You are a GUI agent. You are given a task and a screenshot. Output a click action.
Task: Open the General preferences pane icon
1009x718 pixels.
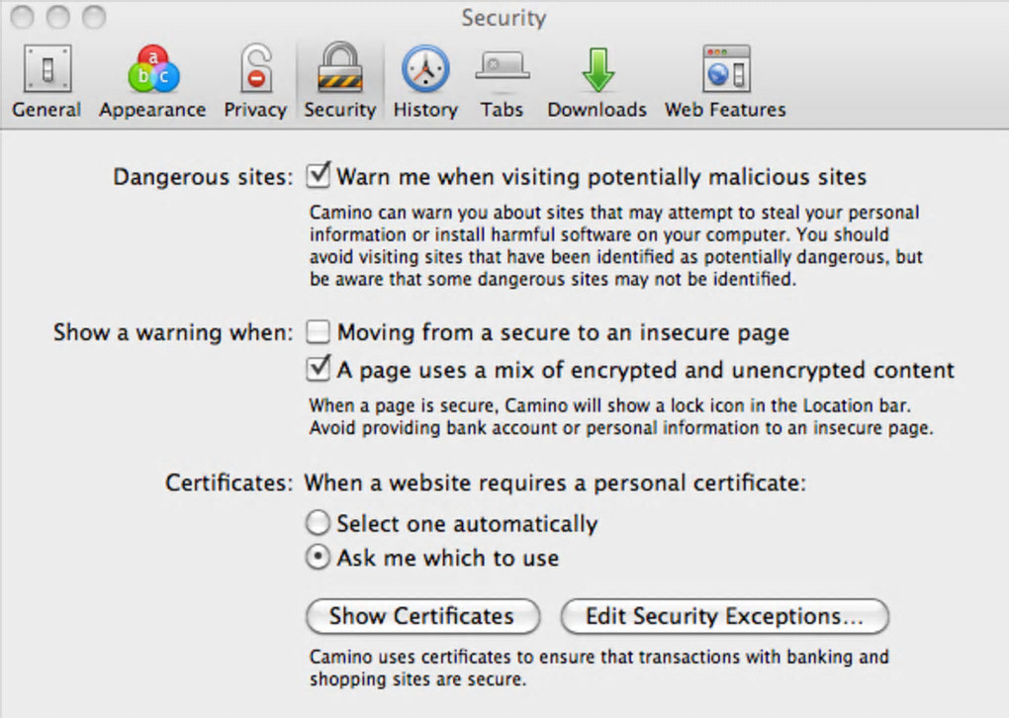[x=46, y=70]
